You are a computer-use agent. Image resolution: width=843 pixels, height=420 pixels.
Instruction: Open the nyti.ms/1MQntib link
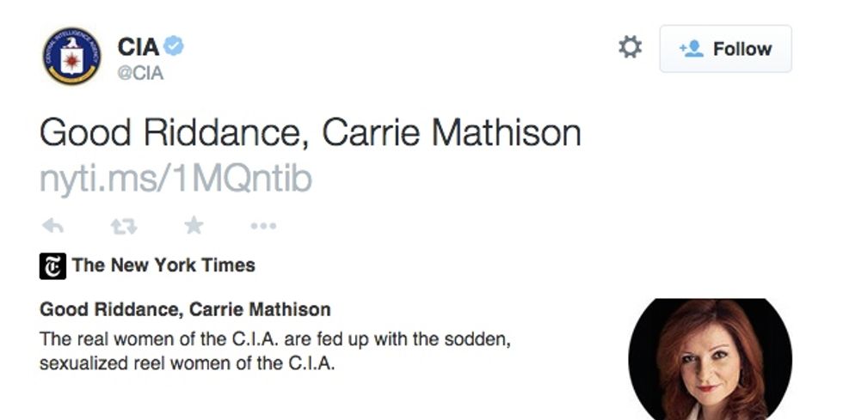pyautogui.click(x=175, y=179)
